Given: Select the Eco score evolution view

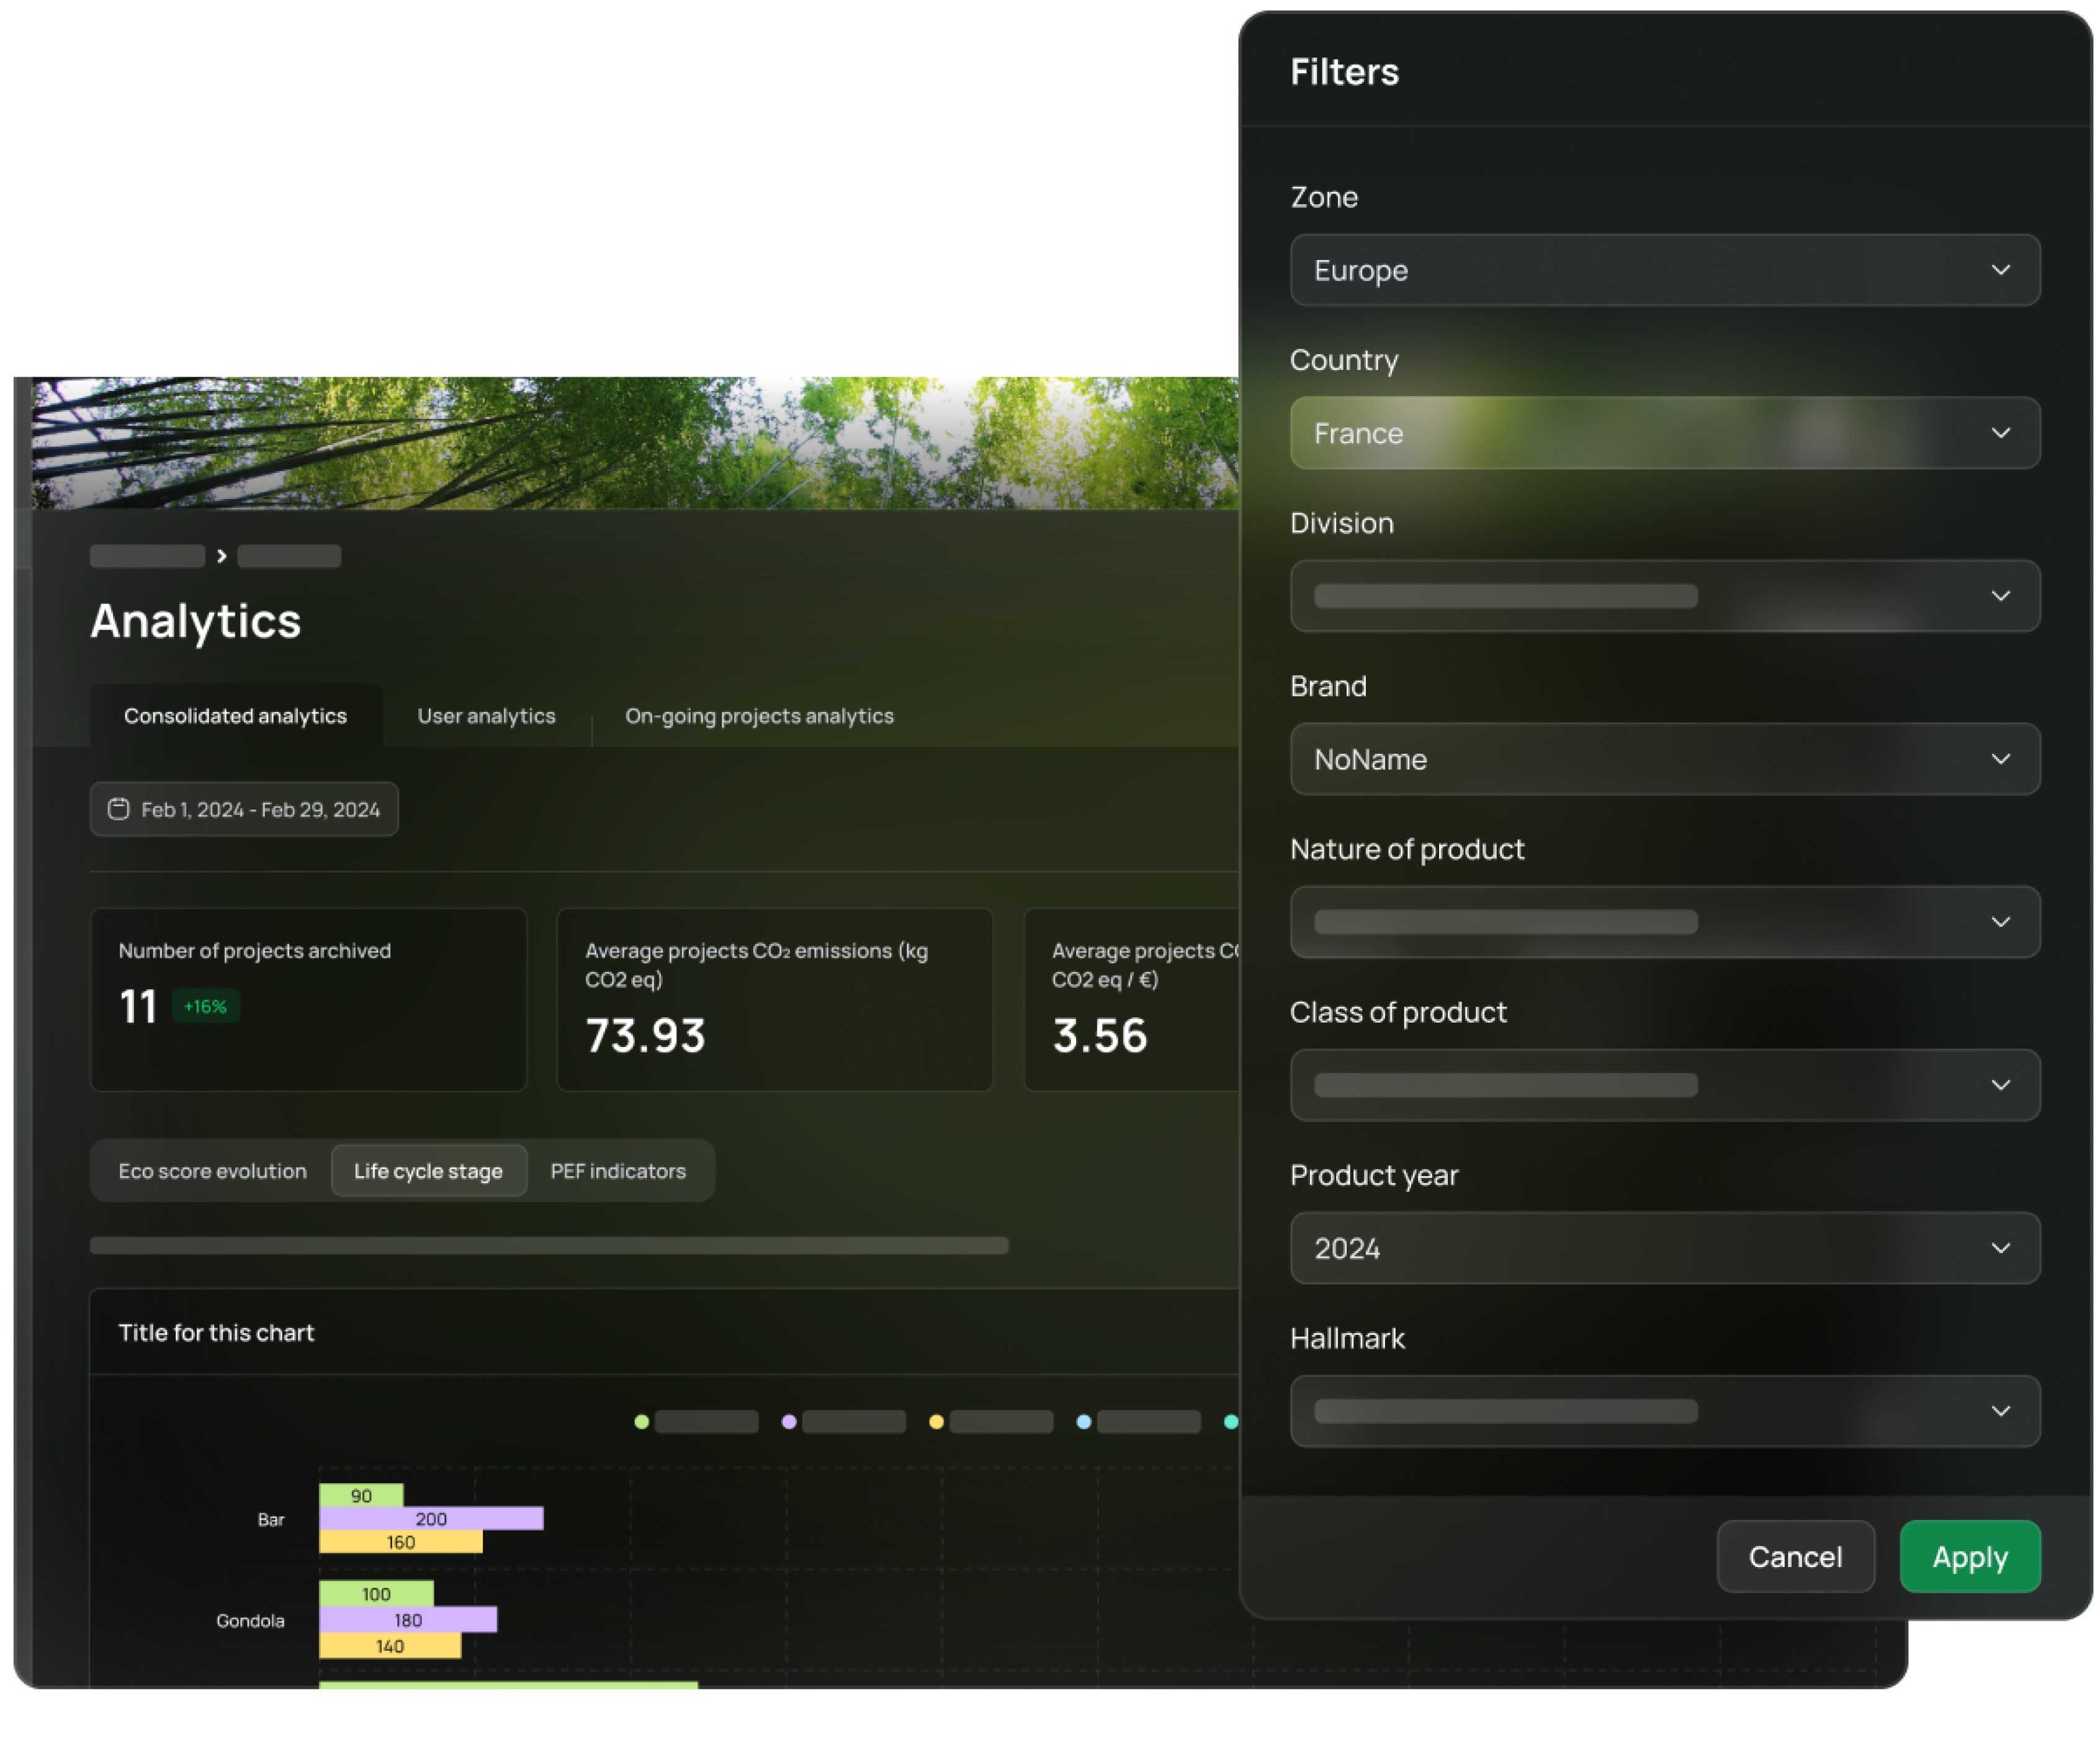Looking at the screenshot, I should pos(211,1171).
